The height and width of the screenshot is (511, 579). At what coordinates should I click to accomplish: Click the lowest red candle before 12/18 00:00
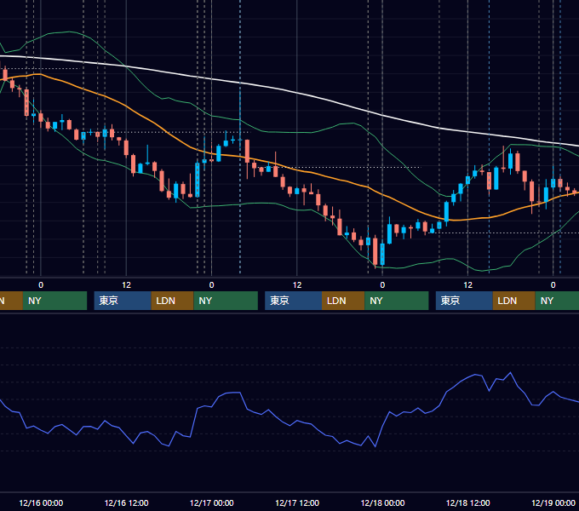375,251
